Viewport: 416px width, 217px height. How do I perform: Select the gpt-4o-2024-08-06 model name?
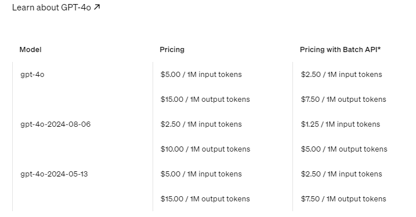click(x=56, y=124)
